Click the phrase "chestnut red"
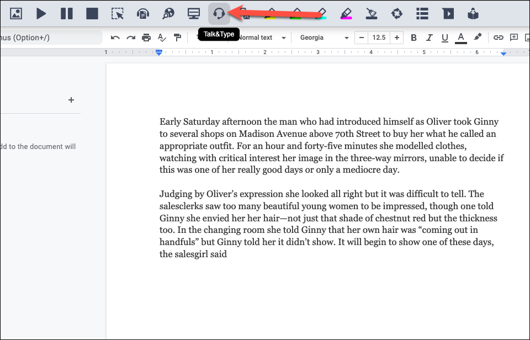Screen dimensions: 530x340 click(x=400, y=218)
